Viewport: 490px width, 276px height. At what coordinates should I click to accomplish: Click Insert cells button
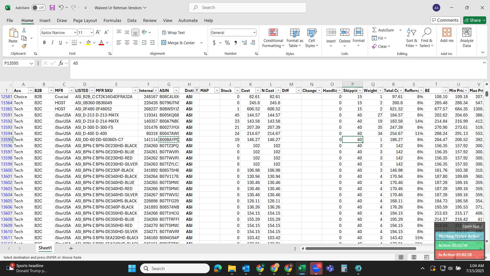pos(331,38)
